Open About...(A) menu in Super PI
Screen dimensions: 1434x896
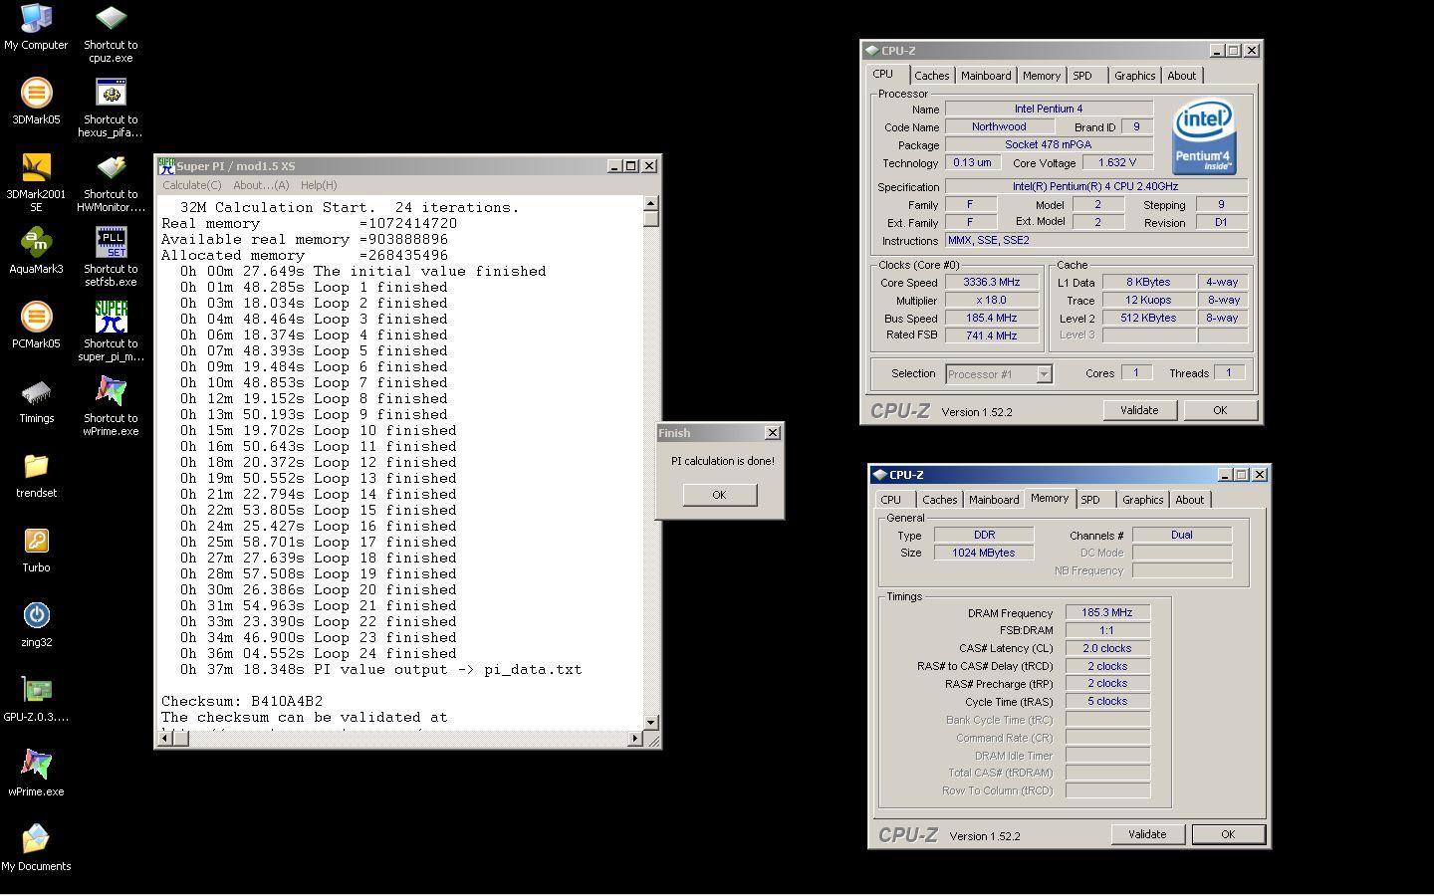[261, 185]
